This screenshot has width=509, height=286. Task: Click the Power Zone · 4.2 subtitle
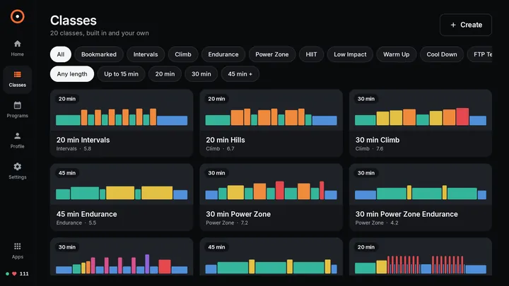coord(377,222)
